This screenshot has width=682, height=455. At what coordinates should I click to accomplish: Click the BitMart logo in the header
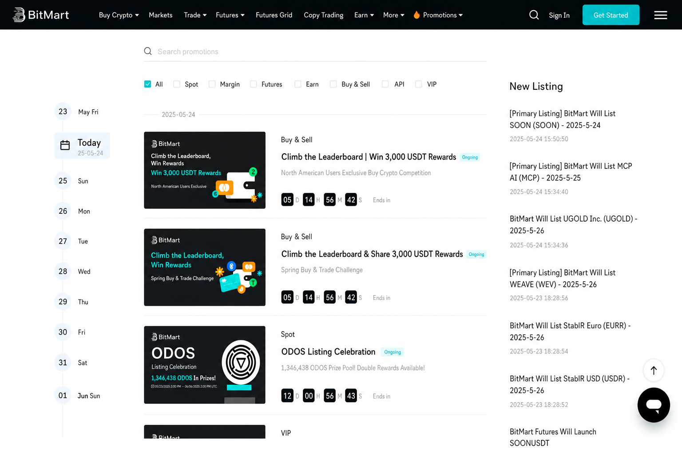[41, 15]
